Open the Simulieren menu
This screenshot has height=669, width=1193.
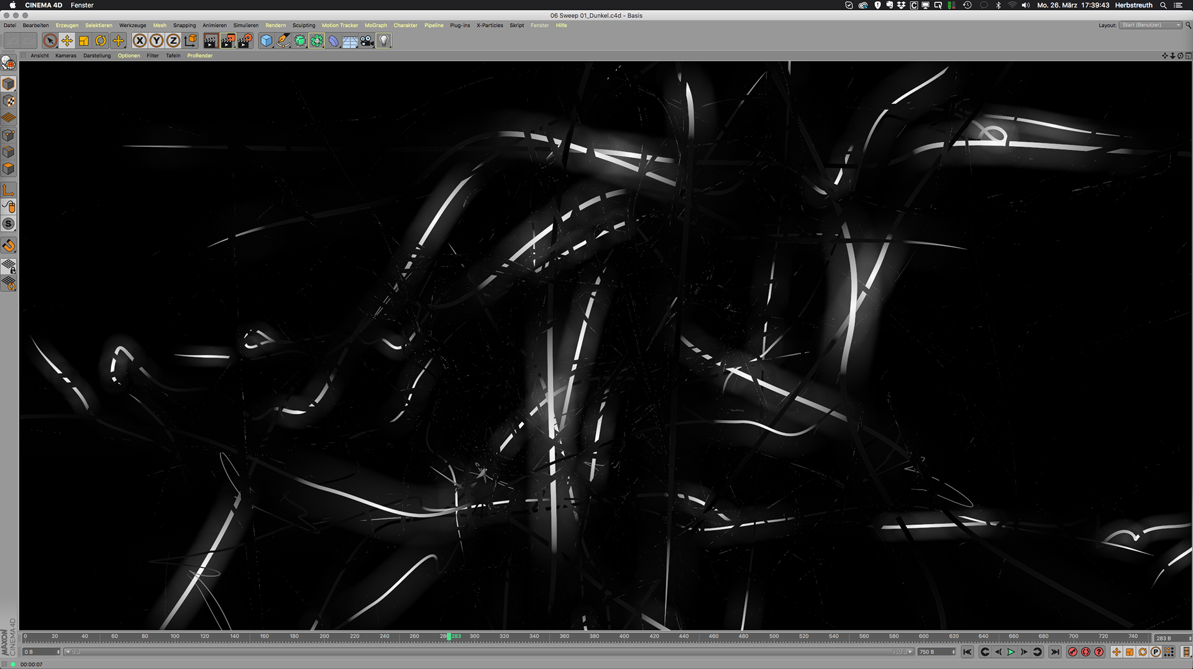pos(245,25)
